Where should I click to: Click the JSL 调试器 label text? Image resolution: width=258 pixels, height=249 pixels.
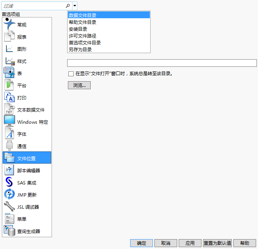coord(28,207)
